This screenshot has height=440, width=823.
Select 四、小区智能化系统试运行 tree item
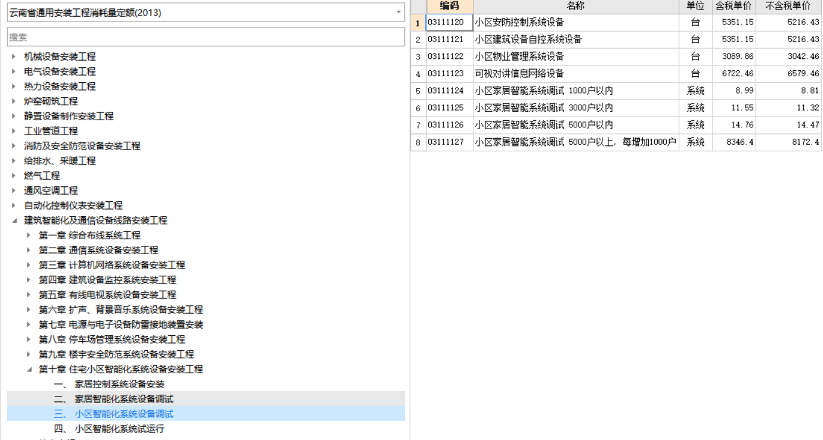[x=109, y=429]
